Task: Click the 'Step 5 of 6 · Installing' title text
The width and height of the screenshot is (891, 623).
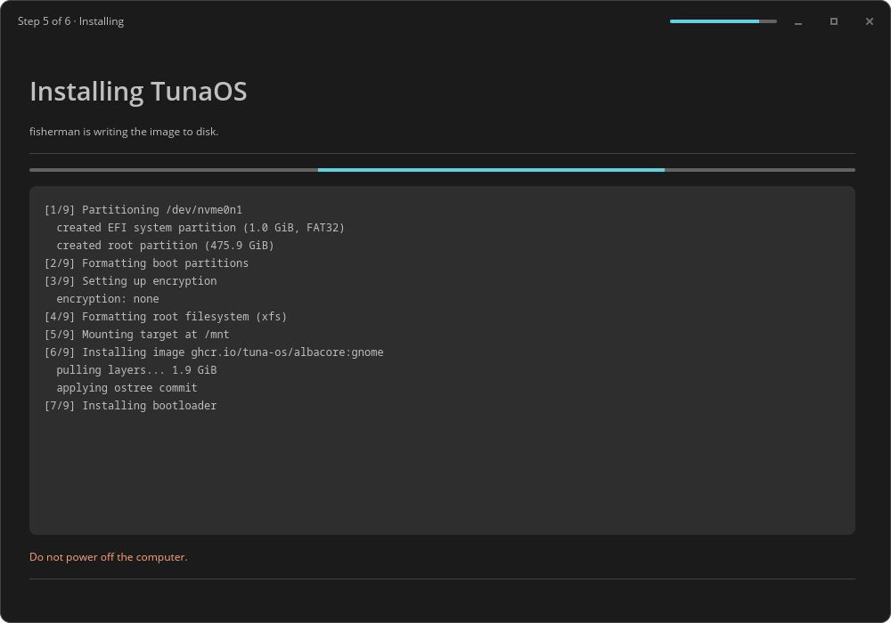Action: coord(70,21)
